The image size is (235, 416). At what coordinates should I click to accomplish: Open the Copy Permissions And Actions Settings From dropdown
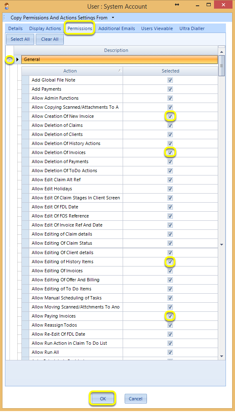[113, 18]
